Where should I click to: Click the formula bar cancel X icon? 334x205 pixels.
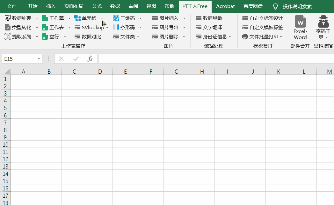[x=61, y=59]
